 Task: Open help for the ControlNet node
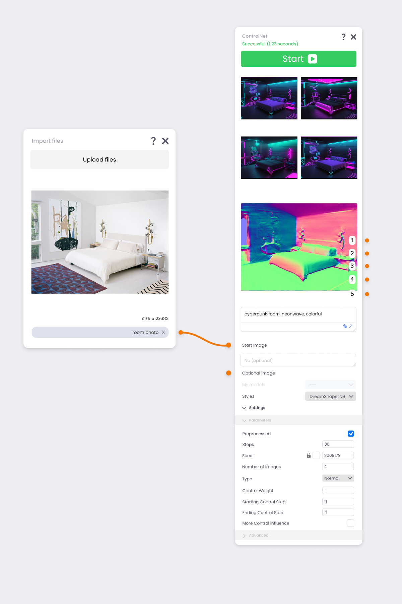[343, 37]
